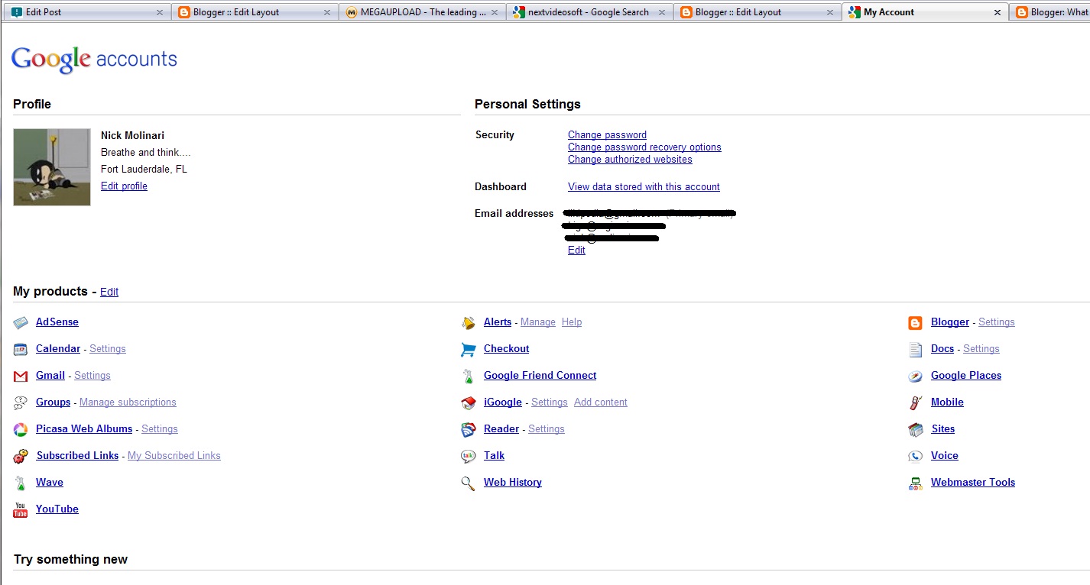Click the Sites product icon
1090x585 pixels.
click(x=915, y=429)
